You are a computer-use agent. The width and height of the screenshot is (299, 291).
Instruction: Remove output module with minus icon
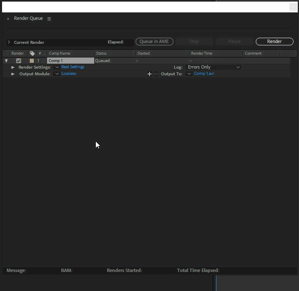(x=156, y=74)
